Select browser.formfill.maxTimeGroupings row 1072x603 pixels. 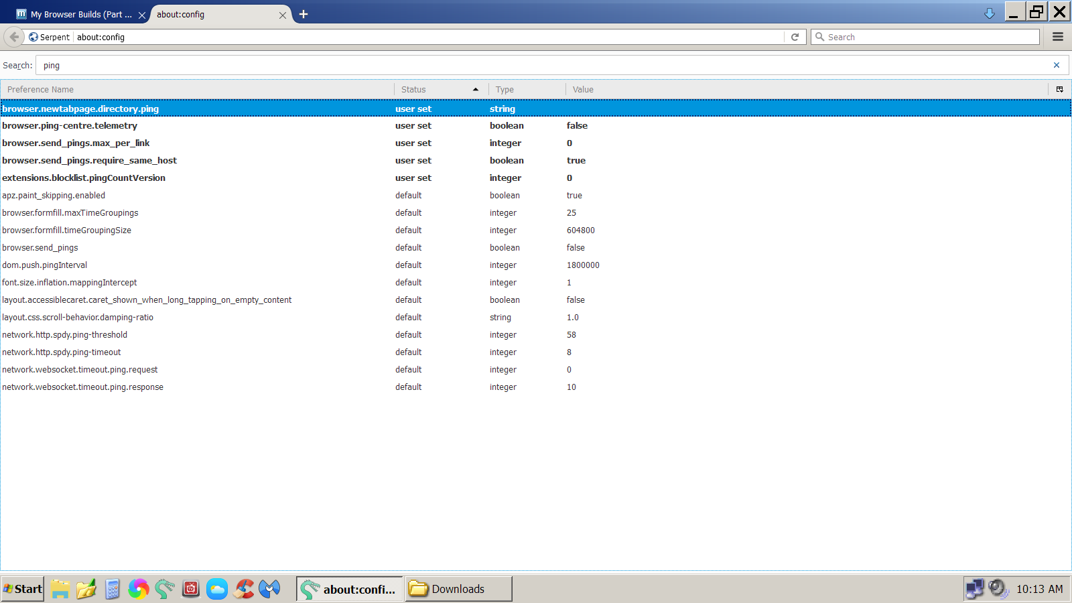point(536,213)
